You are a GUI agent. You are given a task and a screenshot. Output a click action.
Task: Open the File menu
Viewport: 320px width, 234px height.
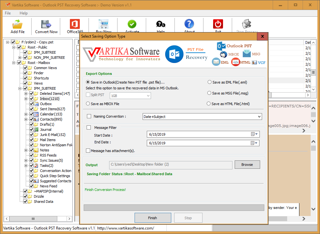[x=8, y=13]
